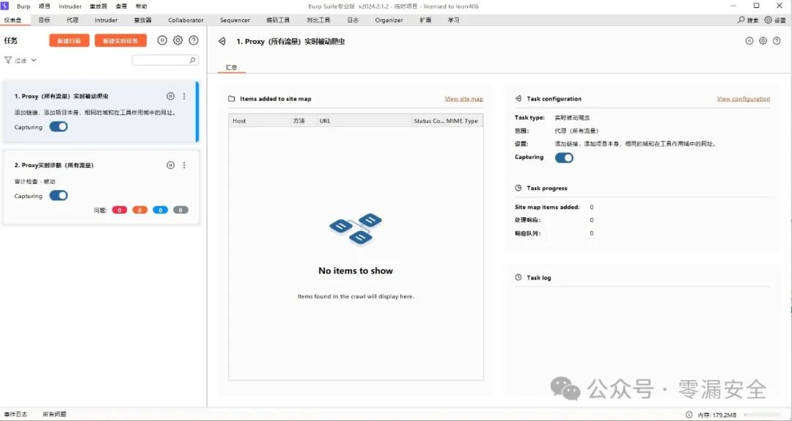Click the Task configuration icon
Viewport: 792px width, 421px height.
(x=518, y=99)
